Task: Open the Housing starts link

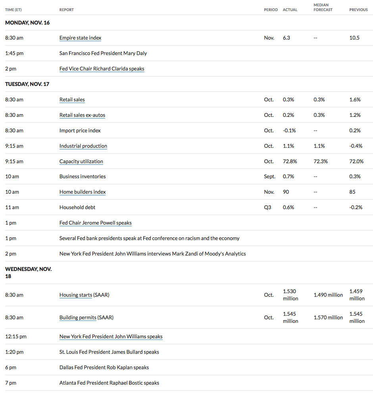Action: tap(75, 295)
